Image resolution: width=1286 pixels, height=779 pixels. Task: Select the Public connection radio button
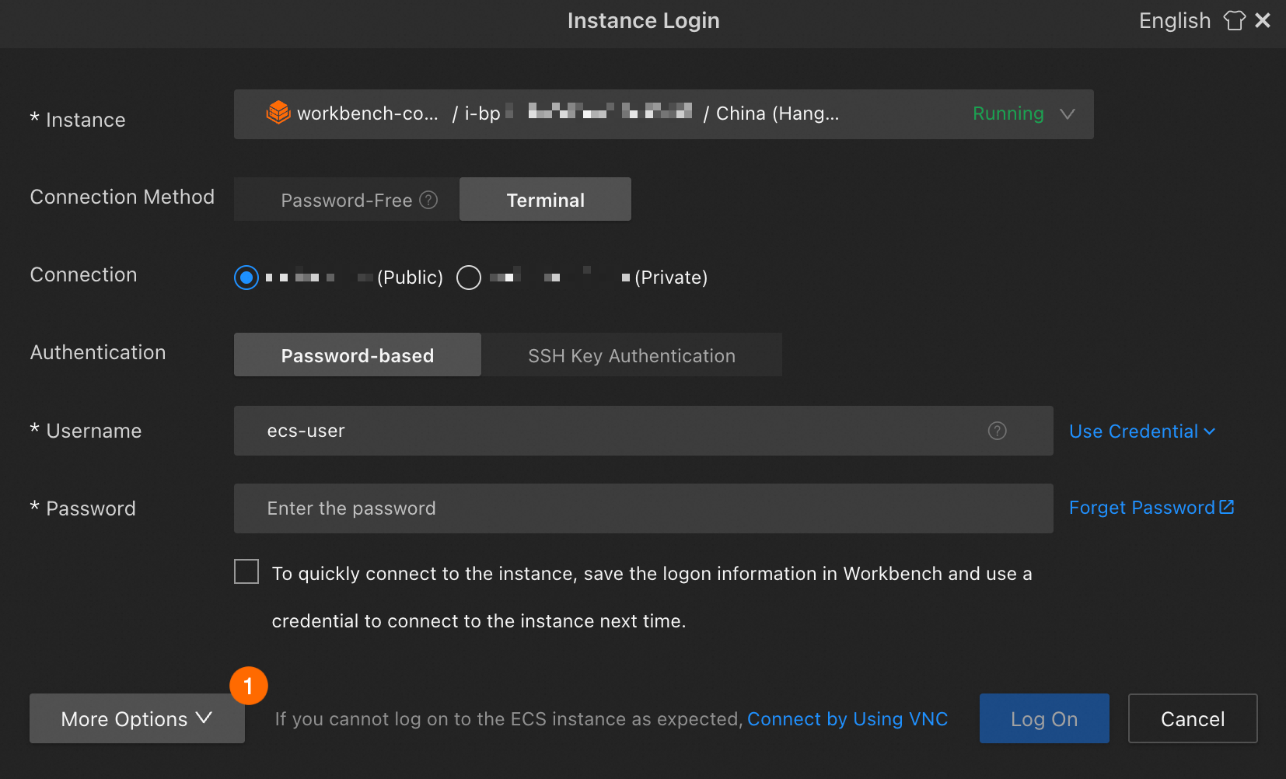pyautogui.click(x=246, y=278)
